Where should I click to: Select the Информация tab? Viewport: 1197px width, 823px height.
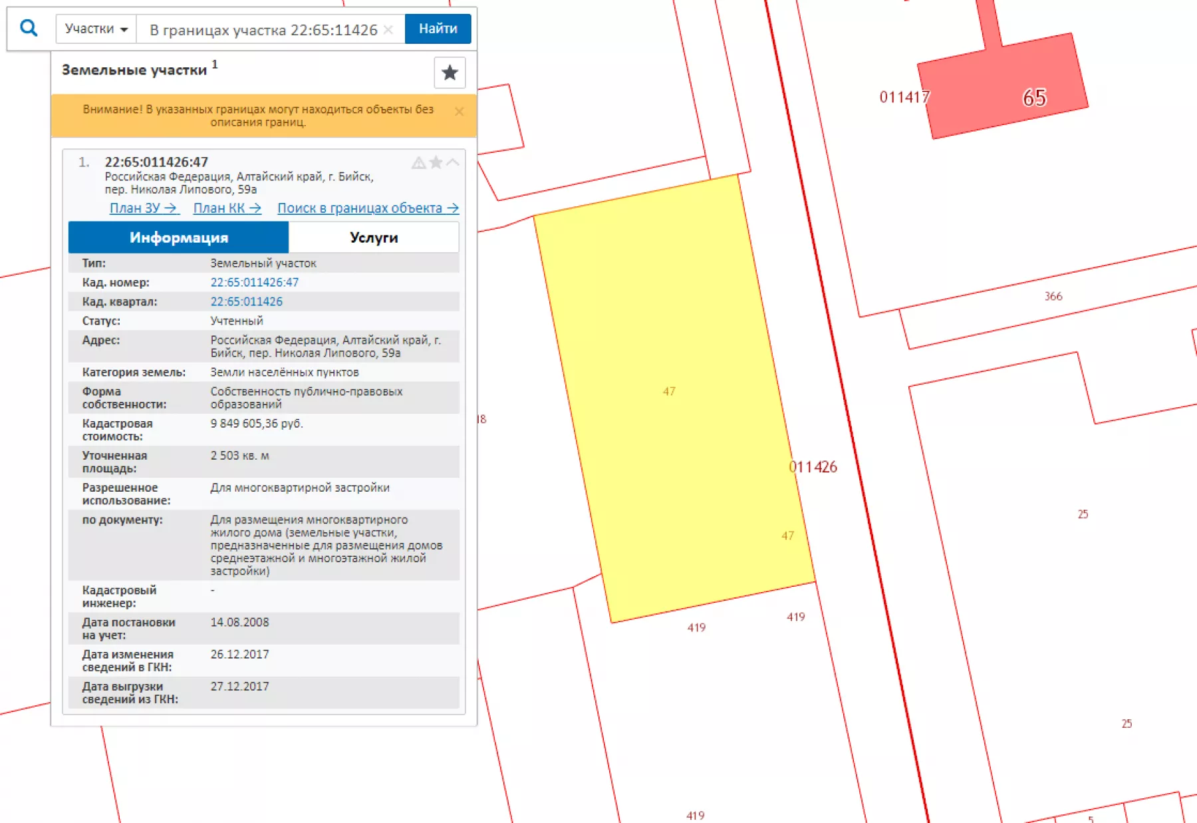[x=178, y=238]
